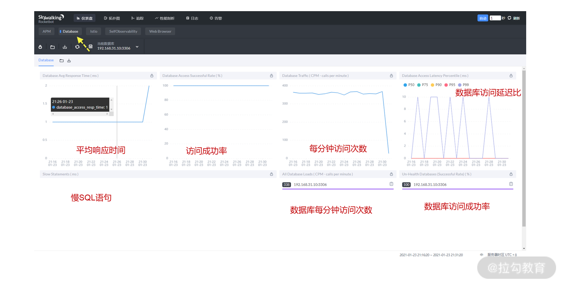This screenshot has height=286, width=564.
Task: Toggle the P50 legend series
Action: point(409,85)
